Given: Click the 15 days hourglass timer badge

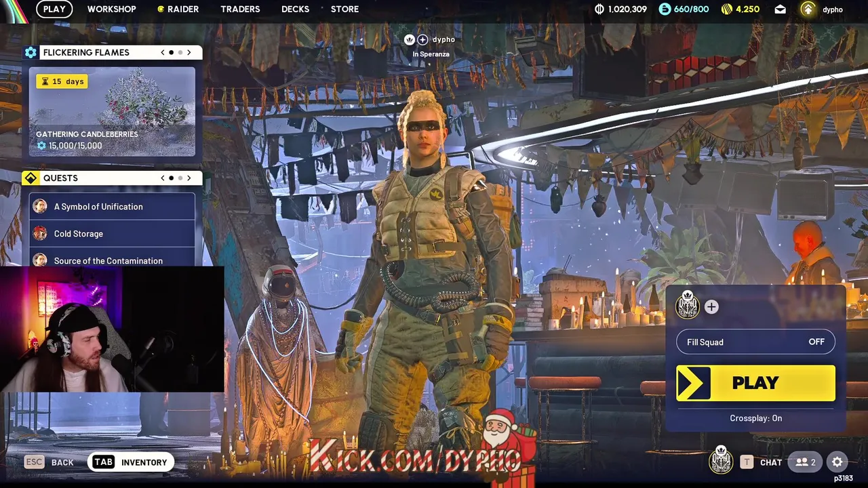Looking at the screenshot, I should coord(62,81).
